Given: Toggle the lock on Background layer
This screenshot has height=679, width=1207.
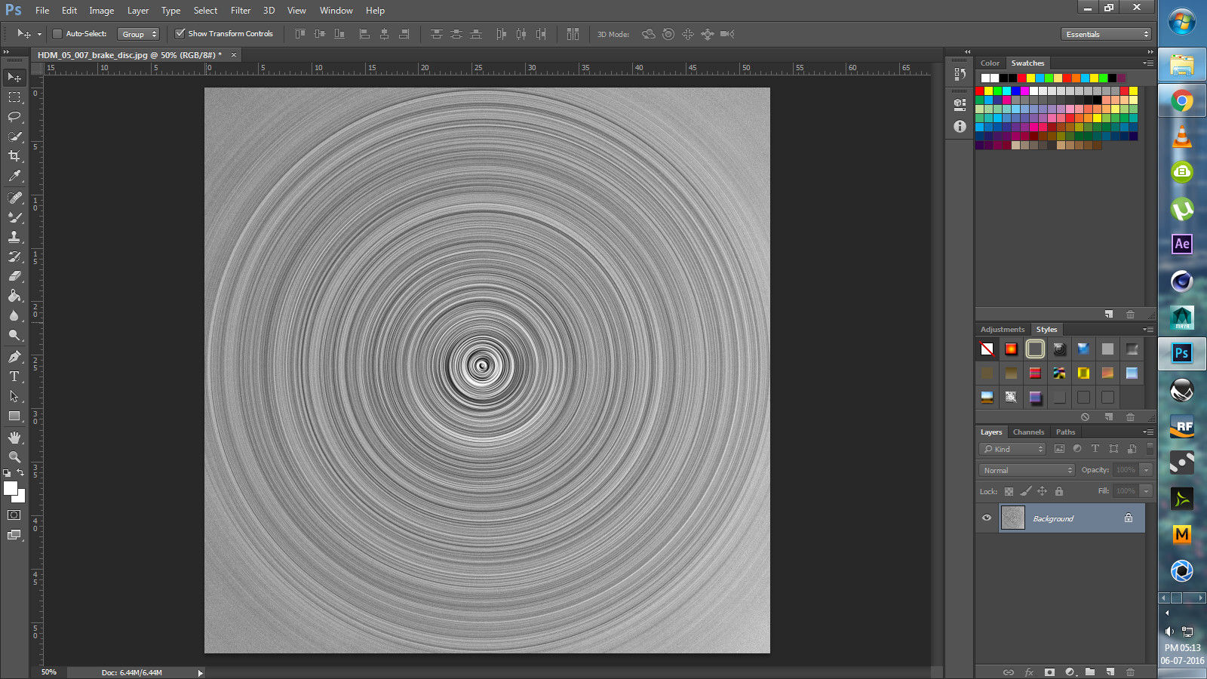Looking at the screenshot, I should click(1129, 518).
